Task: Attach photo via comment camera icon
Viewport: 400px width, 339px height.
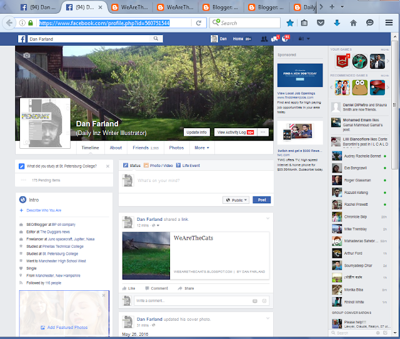Action: point(254,301)
